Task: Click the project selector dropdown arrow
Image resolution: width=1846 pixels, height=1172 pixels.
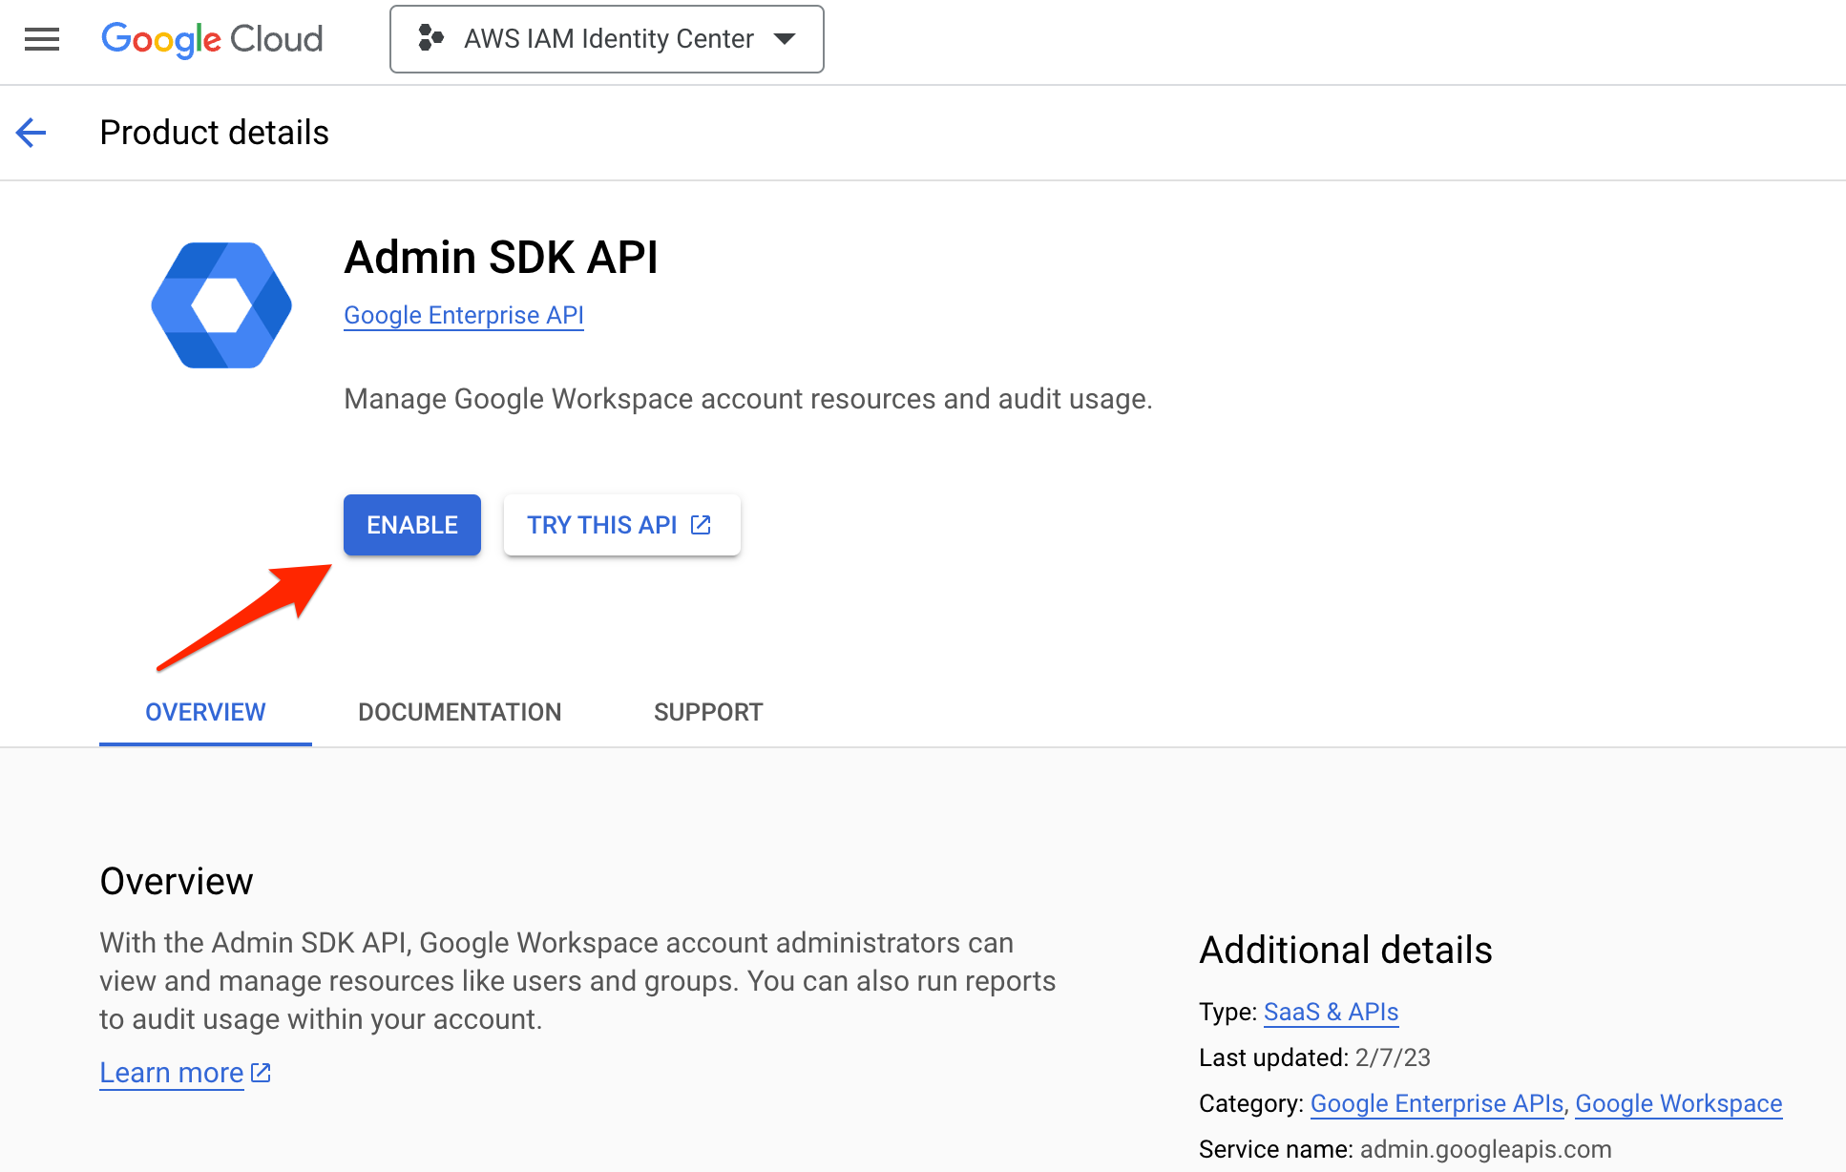Action: [x=785, y=39]
